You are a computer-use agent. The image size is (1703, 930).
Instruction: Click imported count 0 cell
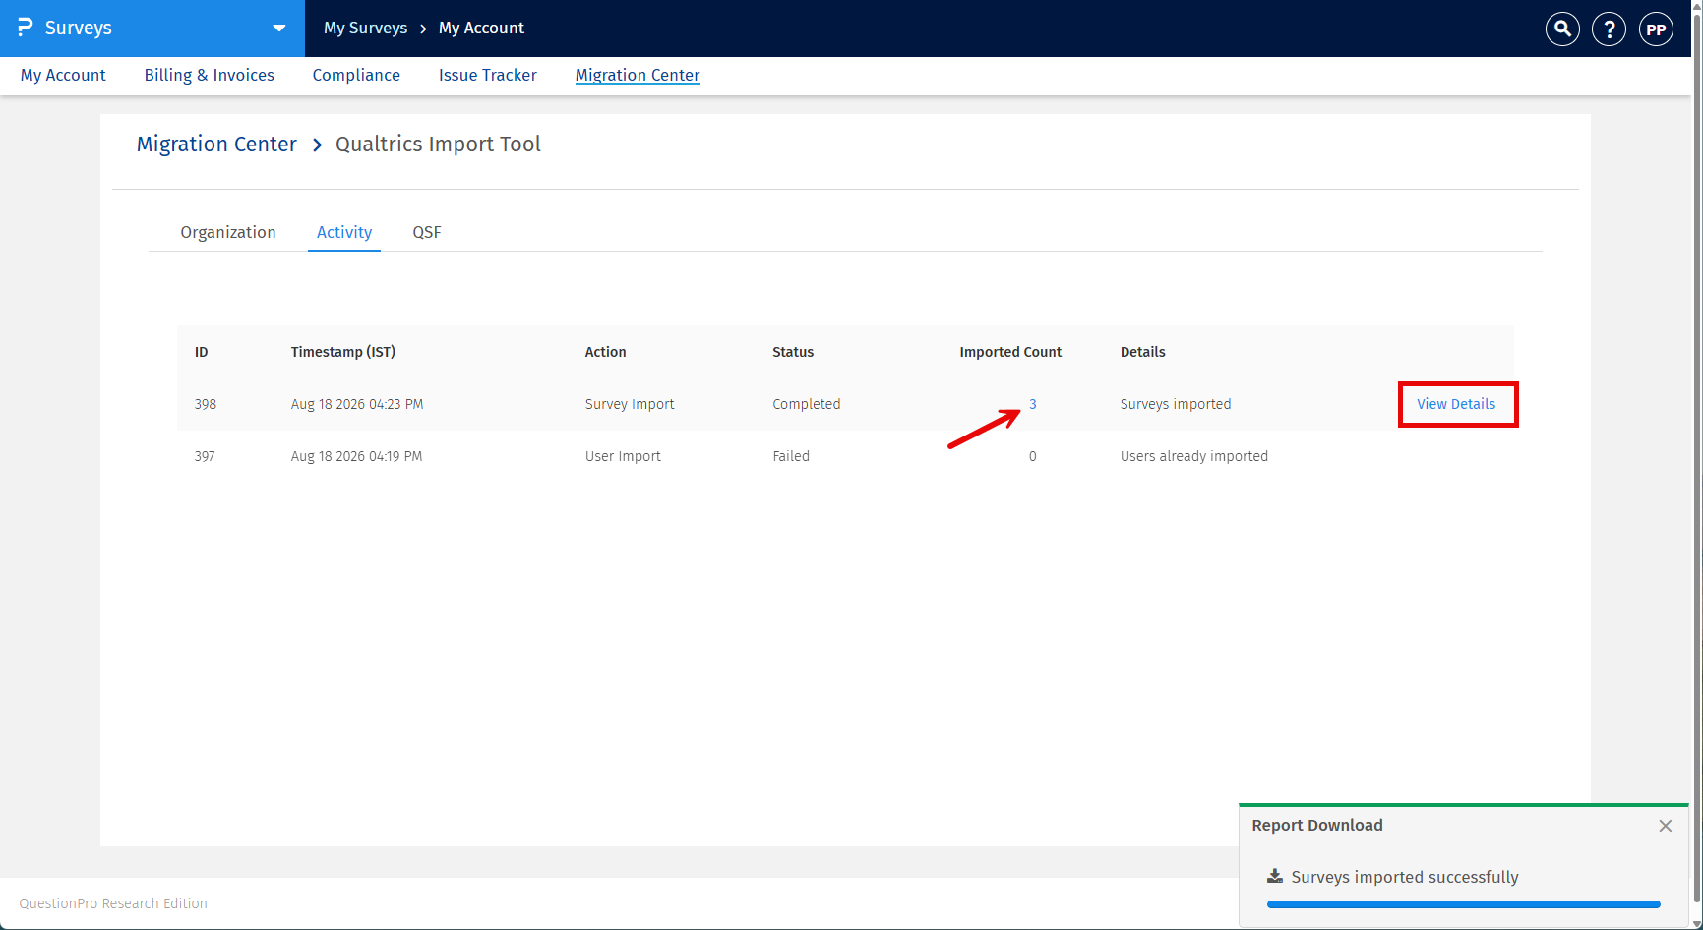[x=1033, y=456]
